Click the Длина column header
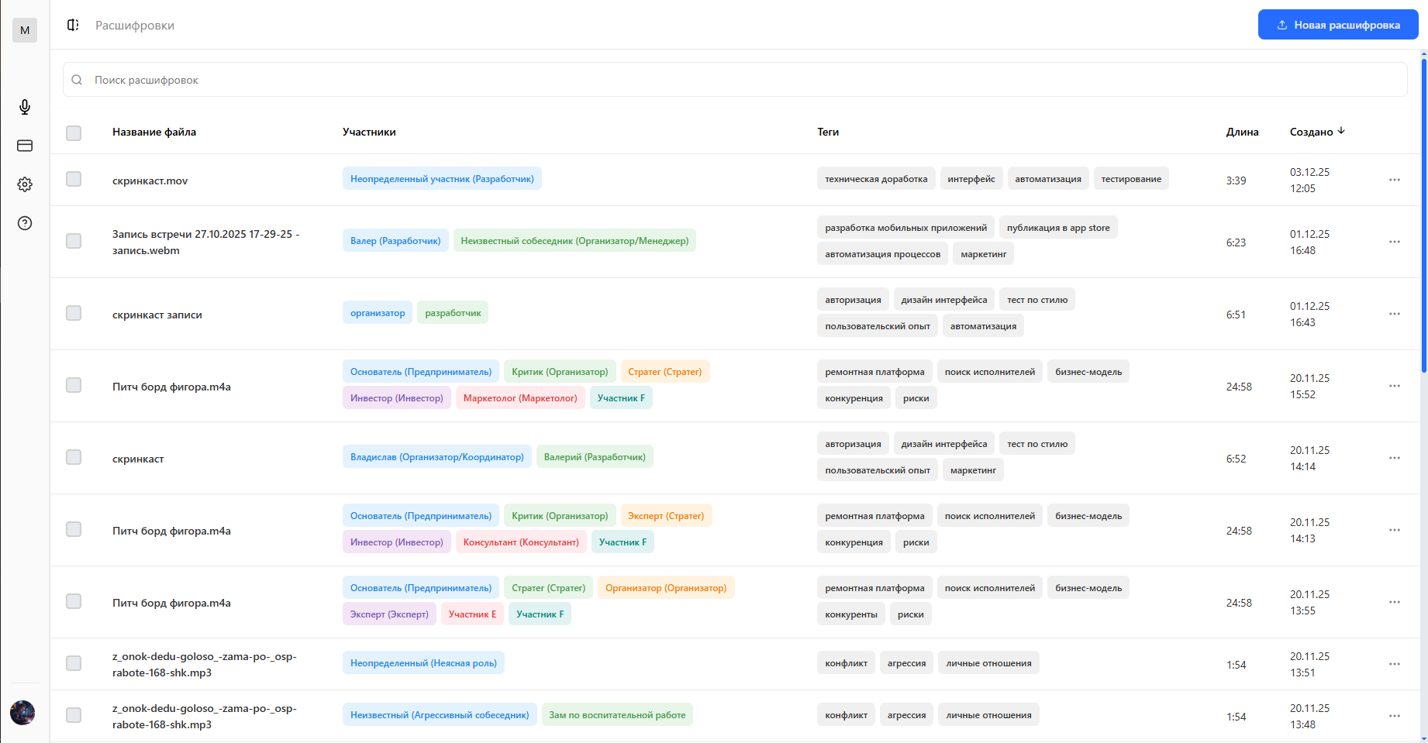The width and height of the screenshot is (1428, 743). 1242,132
